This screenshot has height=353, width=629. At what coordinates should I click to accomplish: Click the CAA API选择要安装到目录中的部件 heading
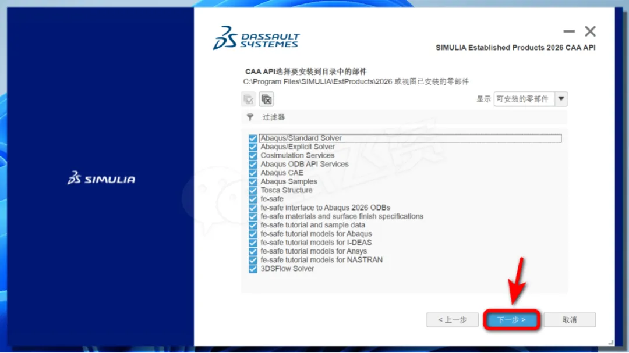tap(306, 72)
